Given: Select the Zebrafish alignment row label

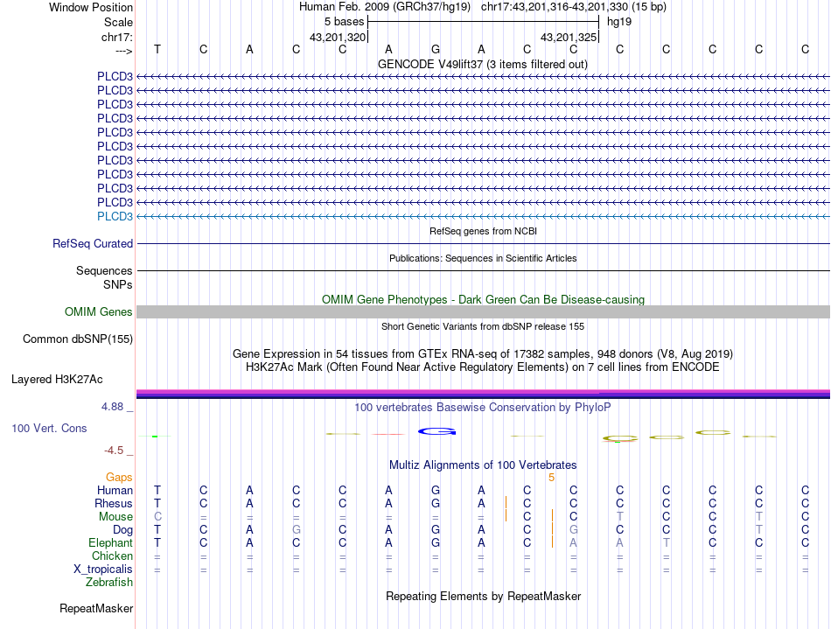Looking at the screenshot, I should tap(109, 582).
